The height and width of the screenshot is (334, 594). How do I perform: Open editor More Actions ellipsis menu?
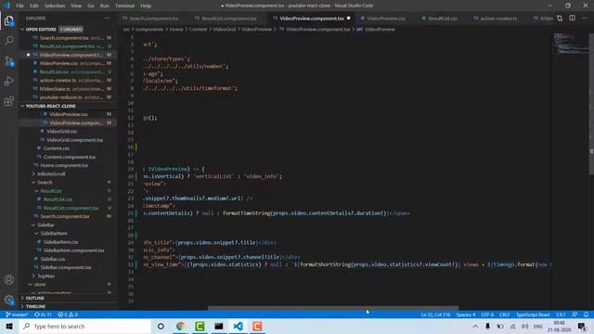coord(584,19)
